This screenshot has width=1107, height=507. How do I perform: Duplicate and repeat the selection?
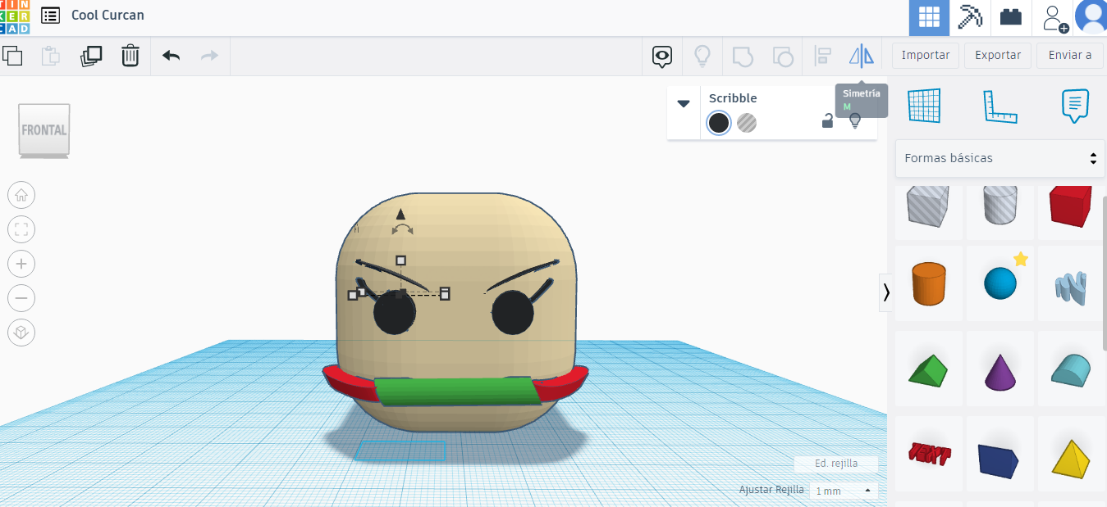coord(91,56)
